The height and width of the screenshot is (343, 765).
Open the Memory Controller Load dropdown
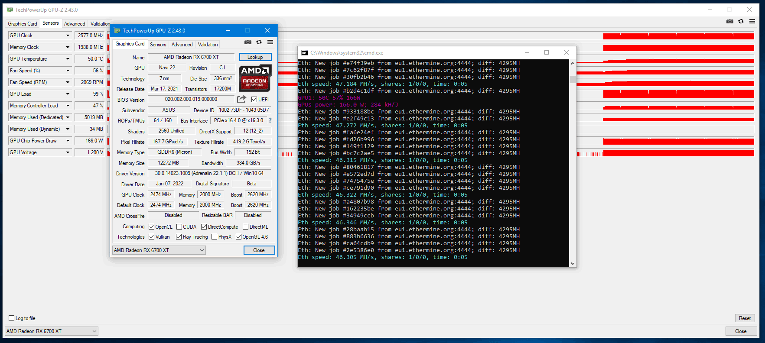pos(68,106)
